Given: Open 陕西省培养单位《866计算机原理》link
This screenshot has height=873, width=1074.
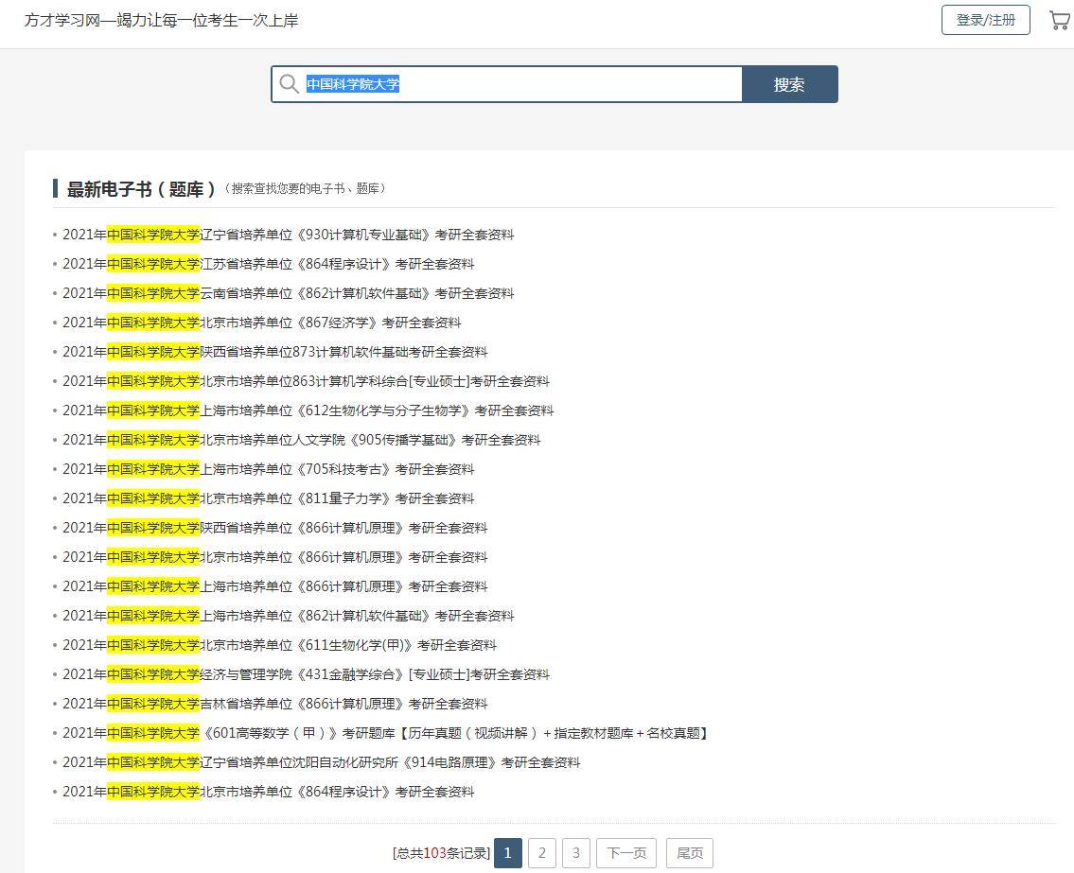Looking at the screenshot, I should click(274, 528).
